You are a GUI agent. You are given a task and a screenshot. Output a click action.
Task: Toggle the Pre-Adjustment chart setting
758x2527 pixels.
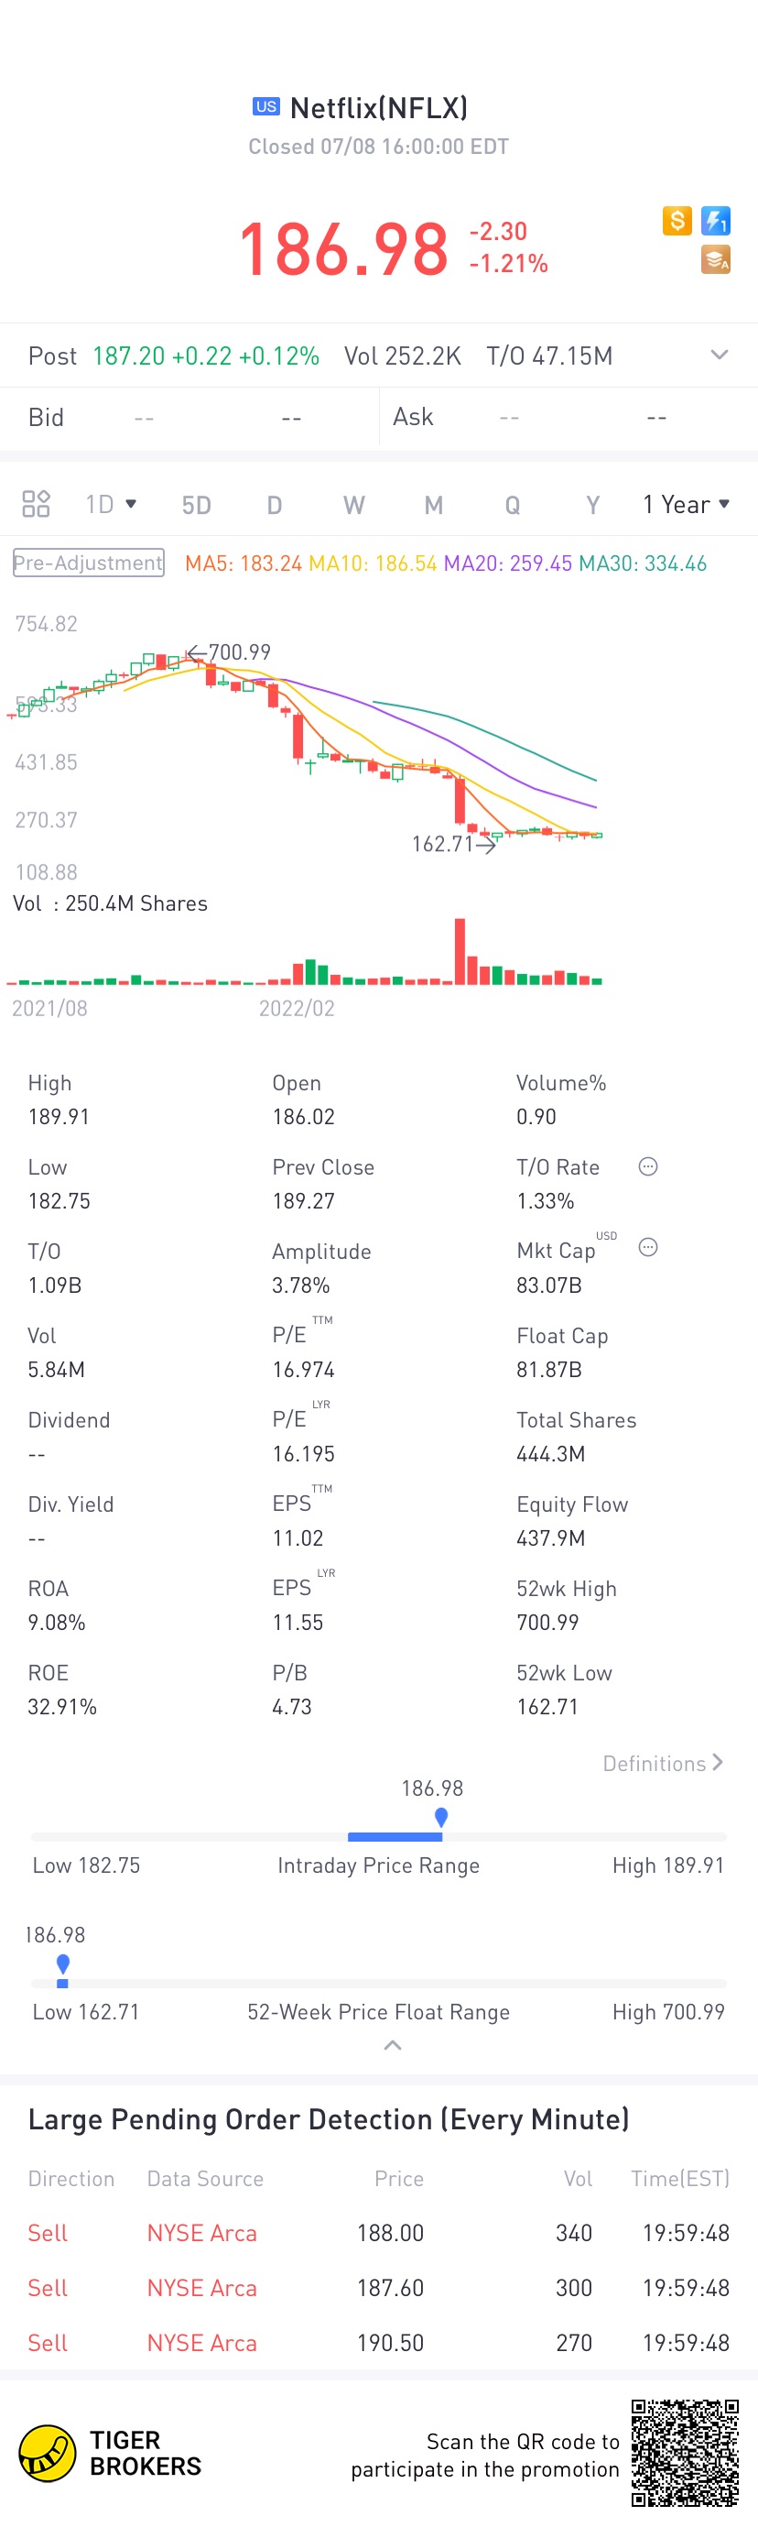point(88,563)
